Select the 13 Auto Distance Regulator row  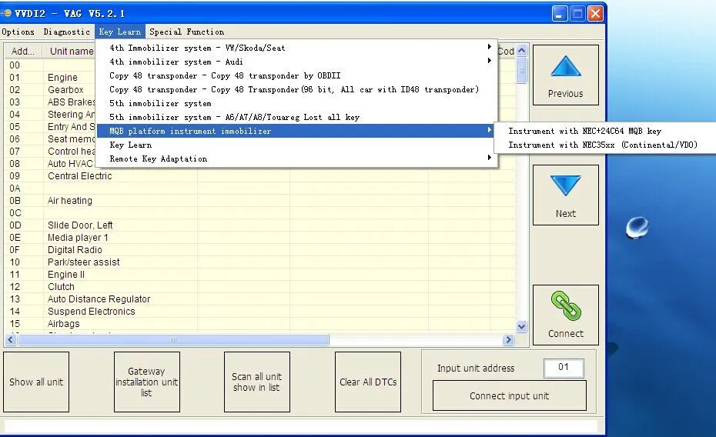[260, 299]
